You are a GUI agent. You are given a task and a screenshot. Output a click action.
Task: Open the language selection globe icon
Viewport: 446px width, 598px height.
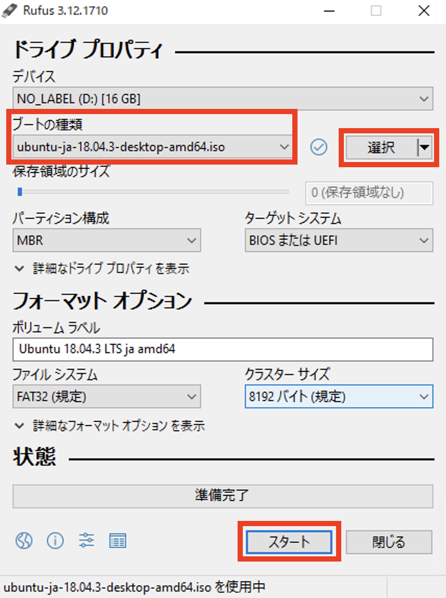coord(23,540)
